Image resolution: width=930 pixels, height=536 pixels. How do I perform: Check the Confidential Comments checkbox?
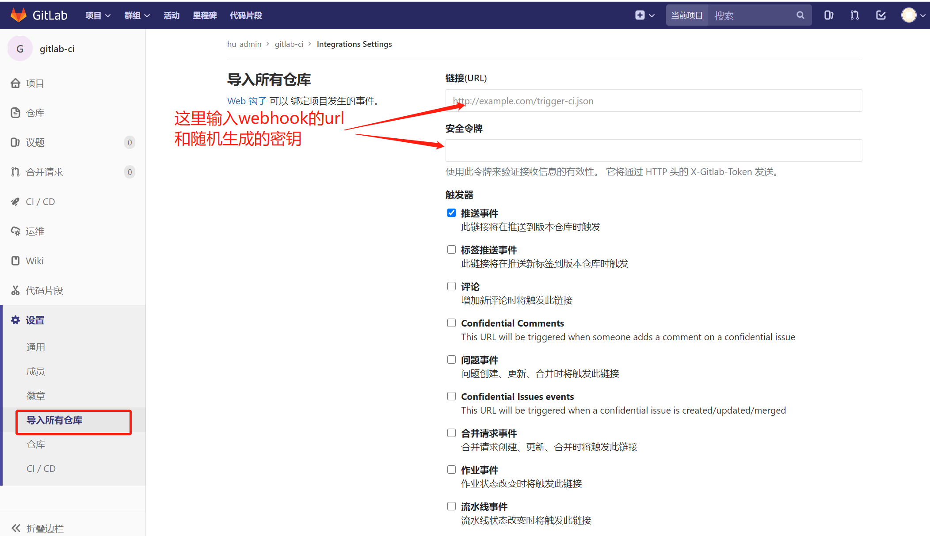pos(451,323)
